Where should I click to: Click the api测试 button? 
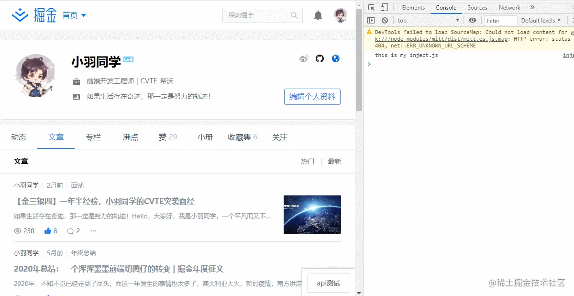pyautogui.click(x=329, y=283)
